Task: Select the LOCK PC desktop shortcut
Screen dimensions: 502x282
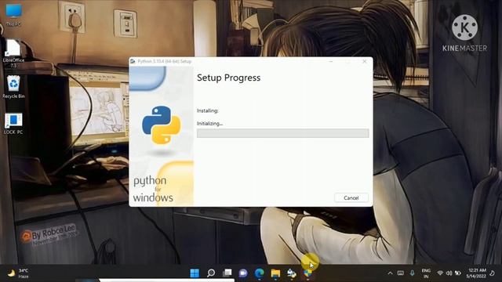Action: (x=13, y=124)
